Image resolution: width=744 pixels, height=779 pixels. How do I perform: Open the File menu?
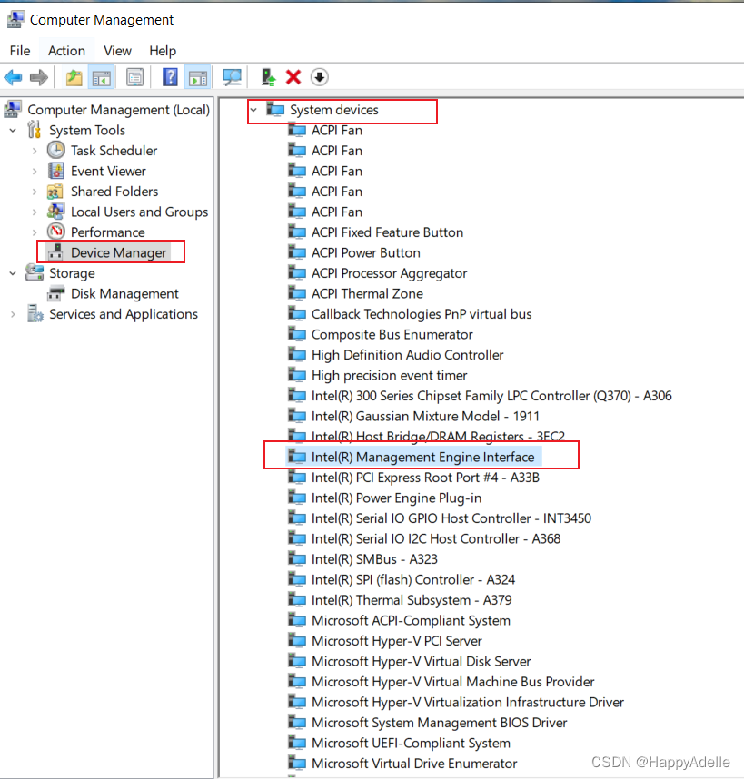(x=20, y=51)
